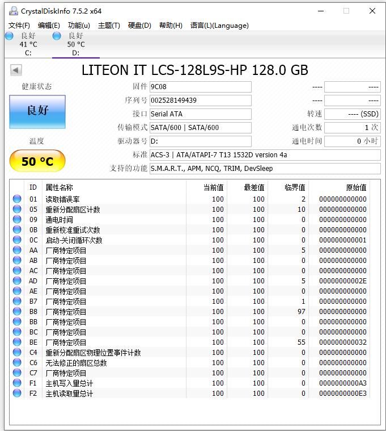Open the 硬盘(D) menu
This screenshot has height=431, width=386.
139,26
